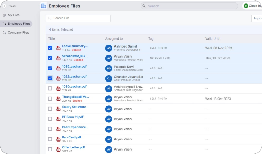Click date Thu, 19 Oct 2023
Image resolution: width=262 pixels, height=154 pixels.
(x=217, y=58)
